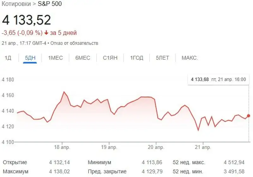Image resolution: width=253 pixels, height=177 pixels.
Task: Click the main price 4 133,52
Action: coord(27,20)
